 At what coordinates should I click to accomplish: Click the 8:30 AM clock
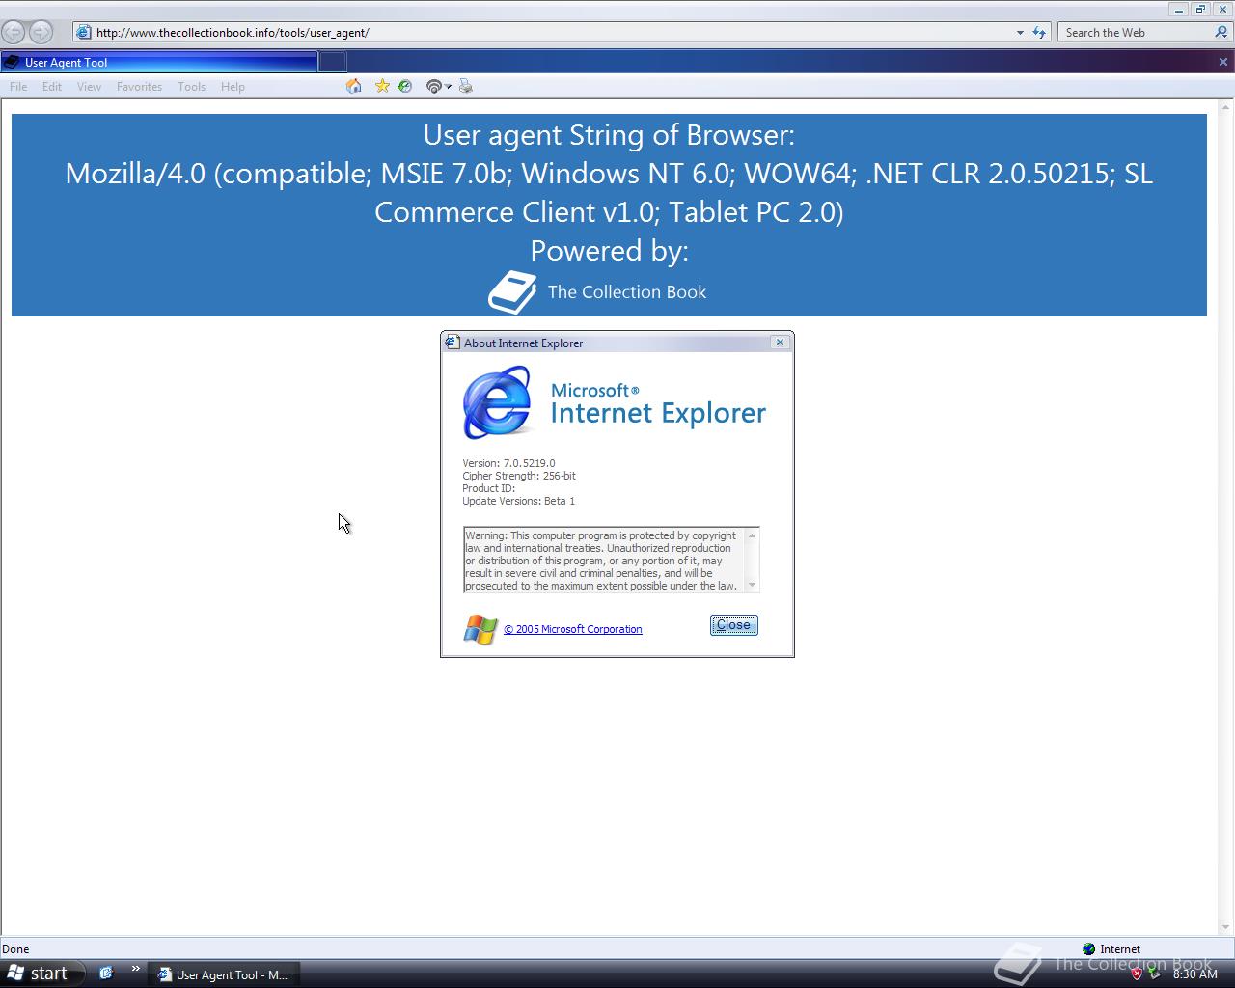(1194, 974)
